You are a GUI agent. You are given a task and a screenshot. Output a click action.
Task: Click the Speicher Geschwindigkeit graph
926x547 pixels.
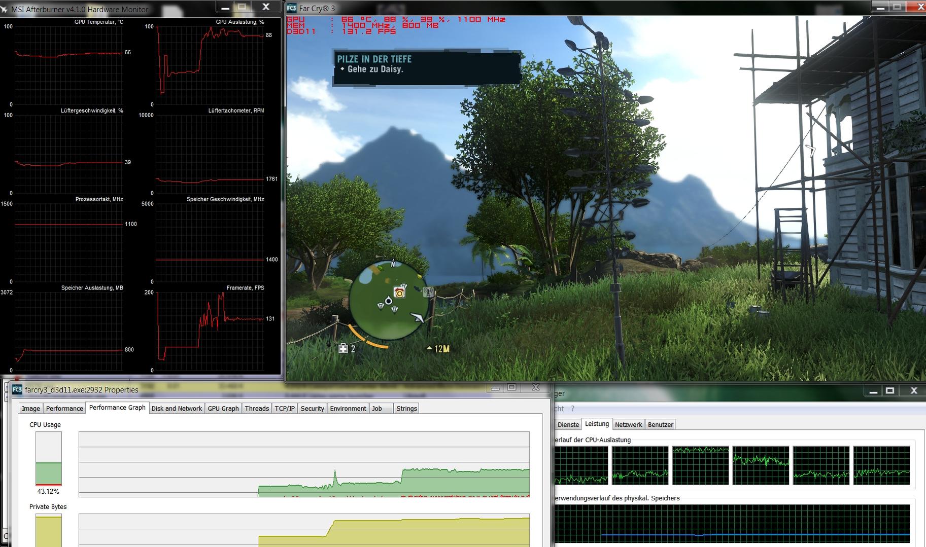tap(210, 243)
